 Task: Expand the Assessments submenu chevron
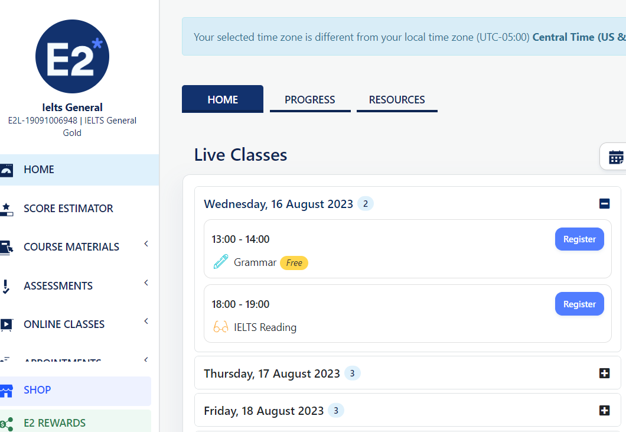146,283
